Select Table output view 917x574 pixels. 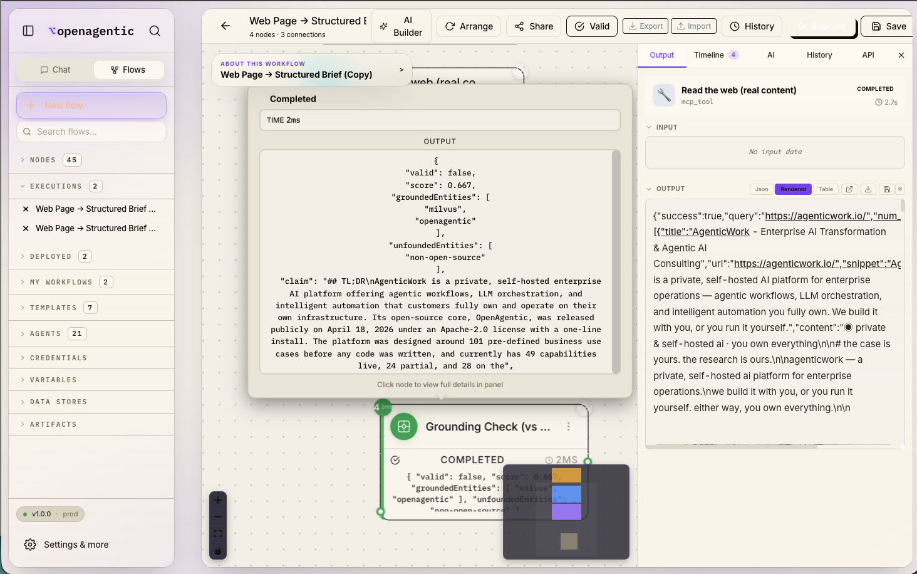[x=826, y=189]
